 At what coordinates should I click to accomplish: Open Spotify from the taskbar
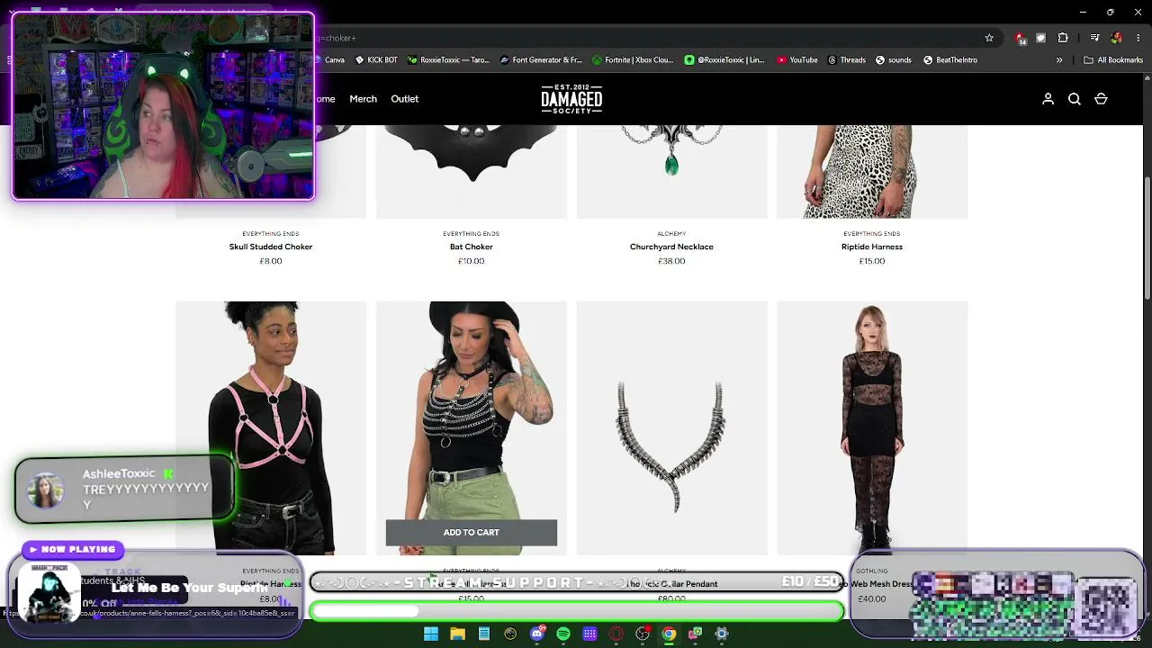click(x=563, y=634)
